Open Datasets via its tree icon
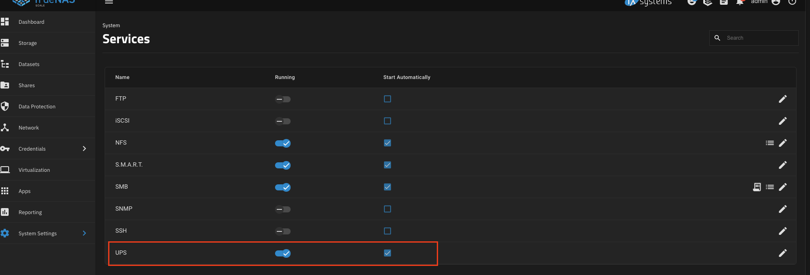Image resolution: width=810 pixels, height=275 pixels. (x=5, y=64)
